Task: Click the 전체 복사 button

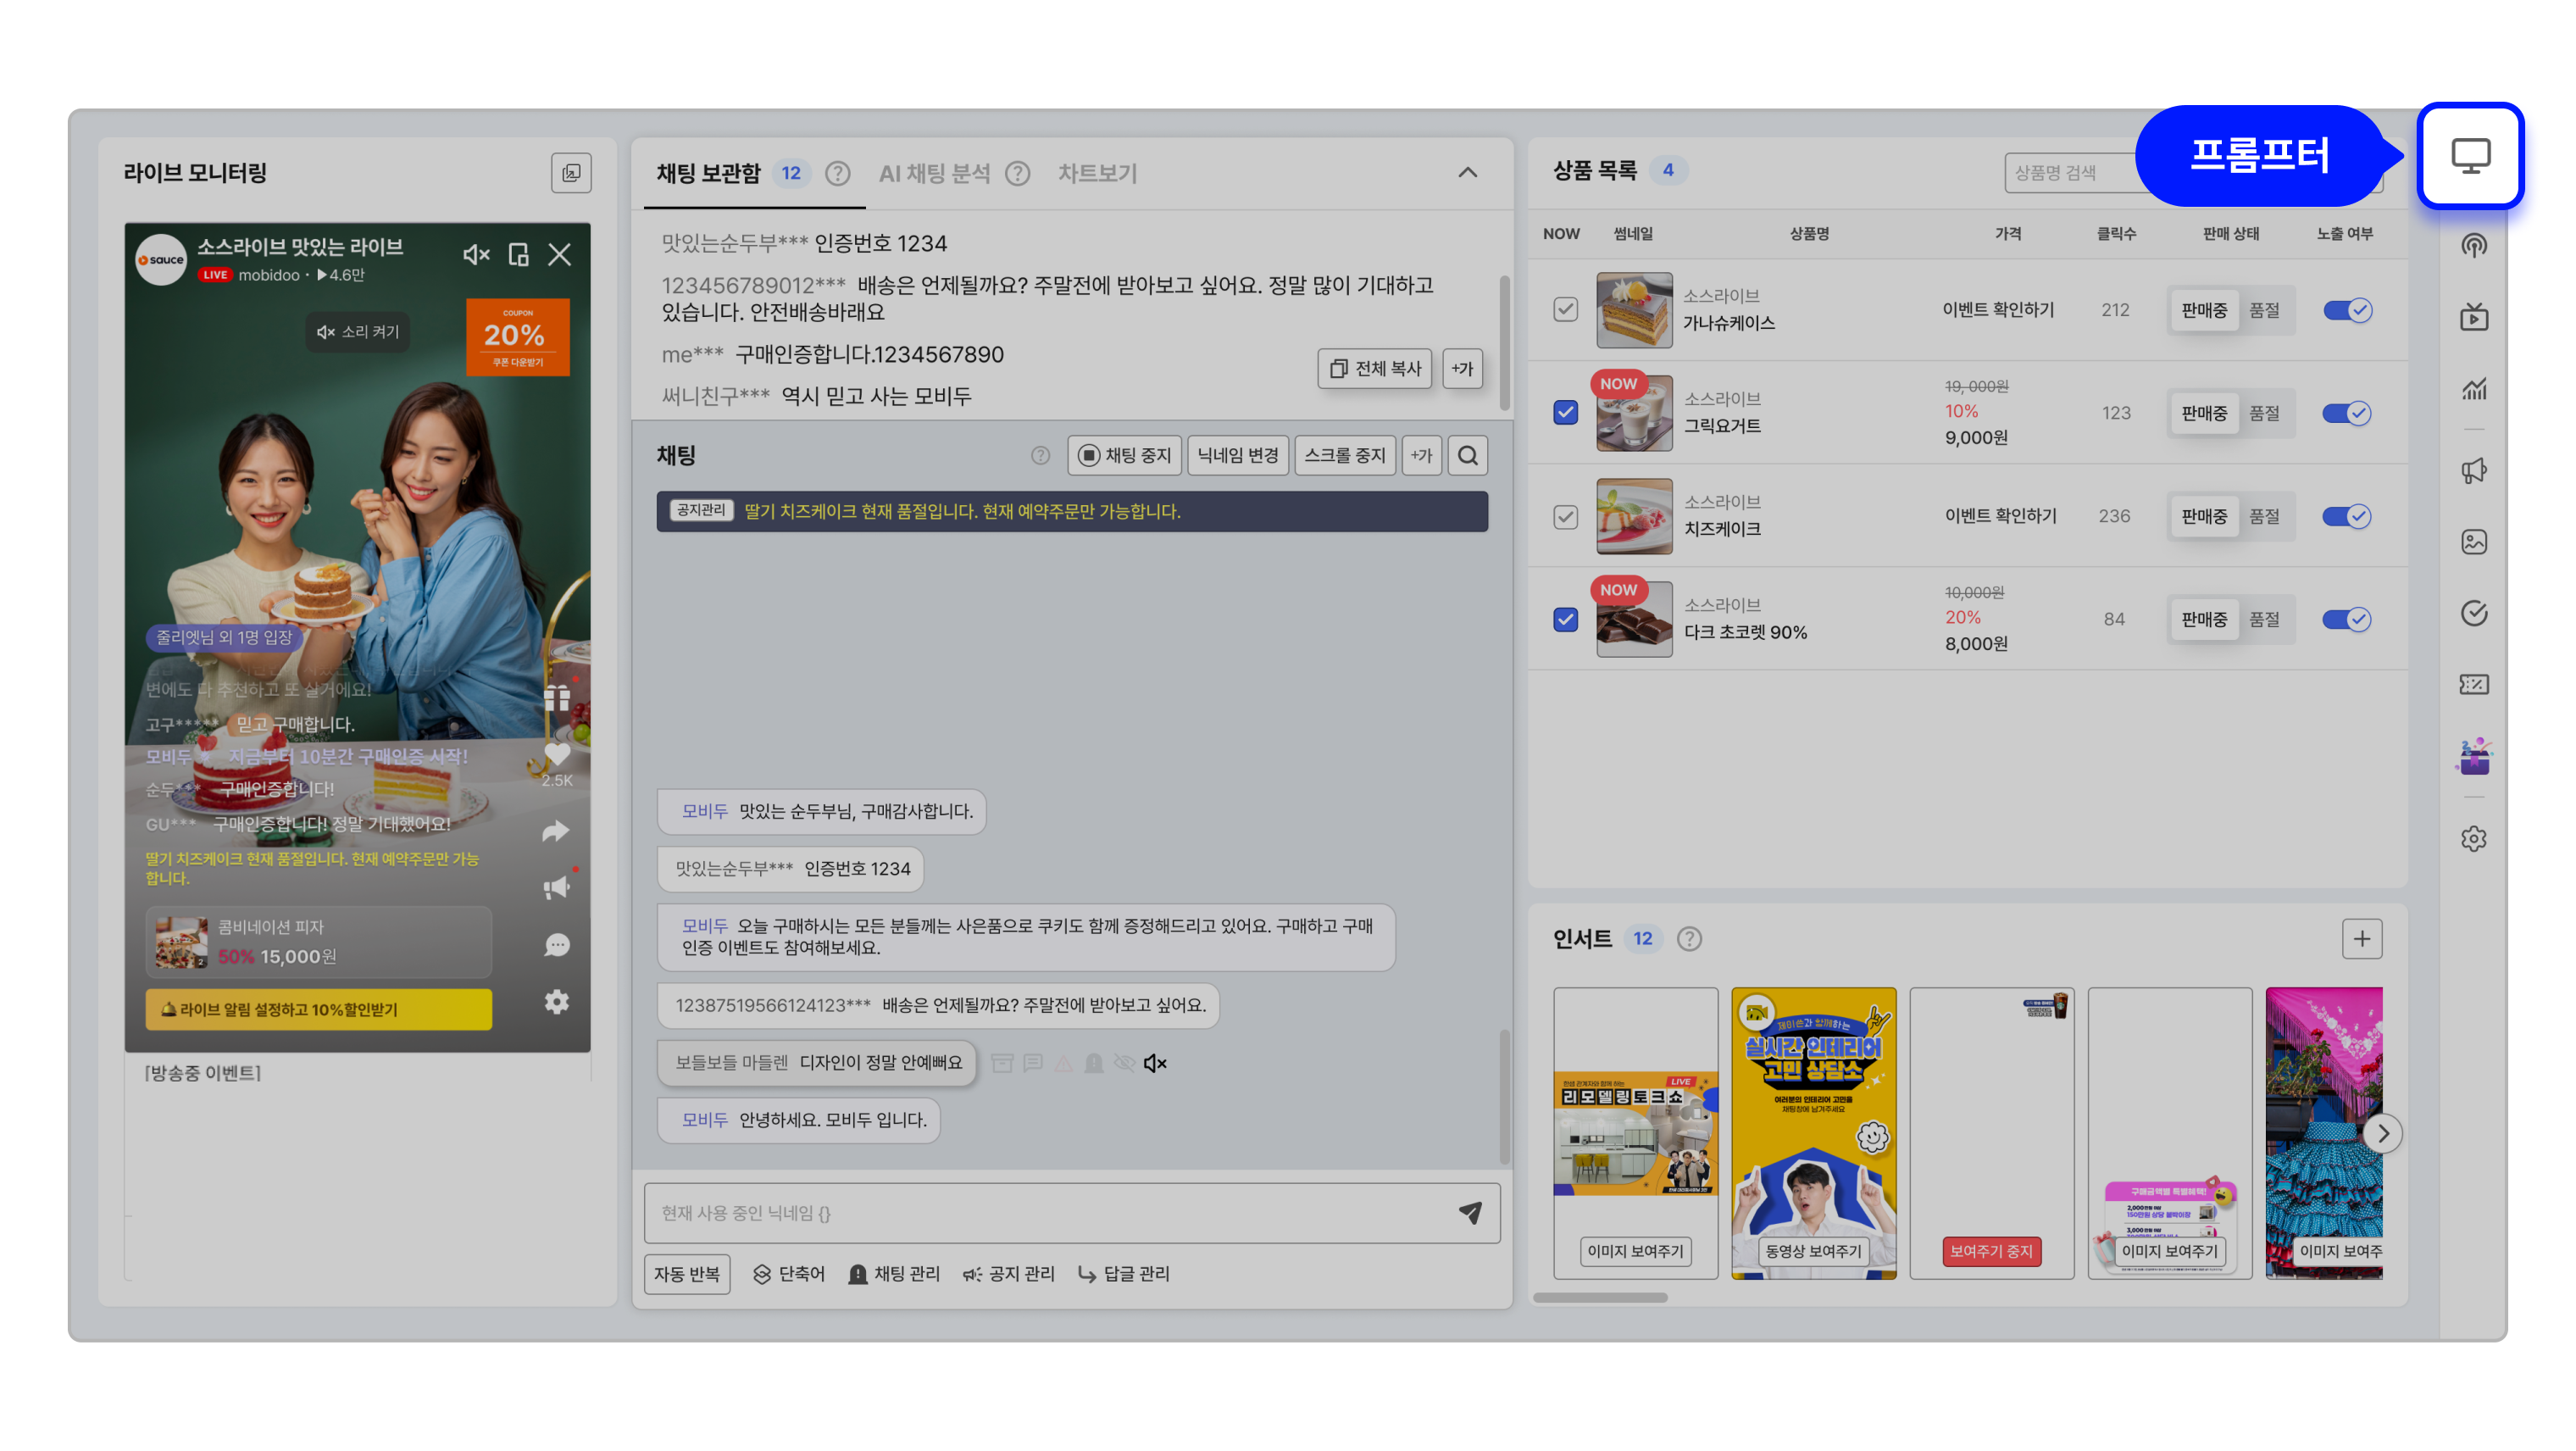Action: point(1375,369)
